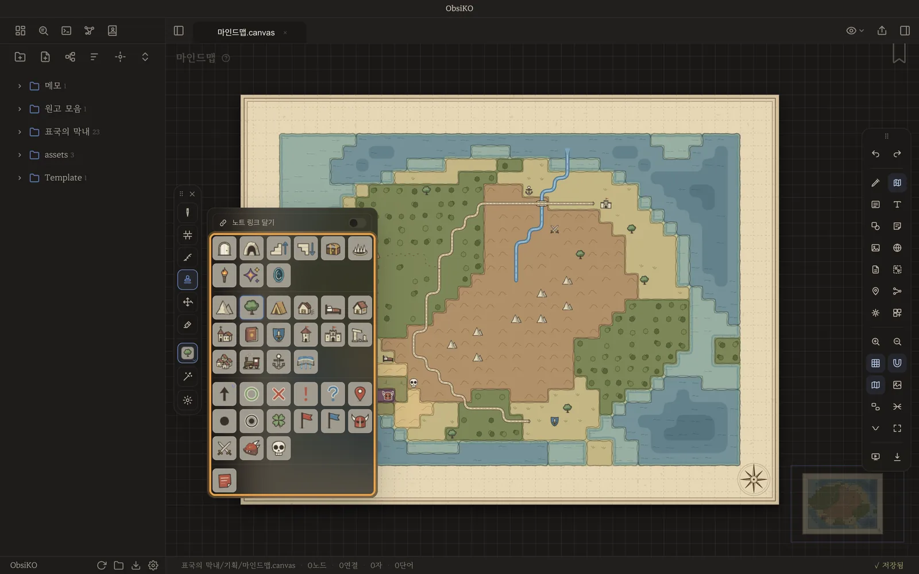The image size is (919, 574).
Task: Pick the skull stamp in palette
Action: [279, 448]
